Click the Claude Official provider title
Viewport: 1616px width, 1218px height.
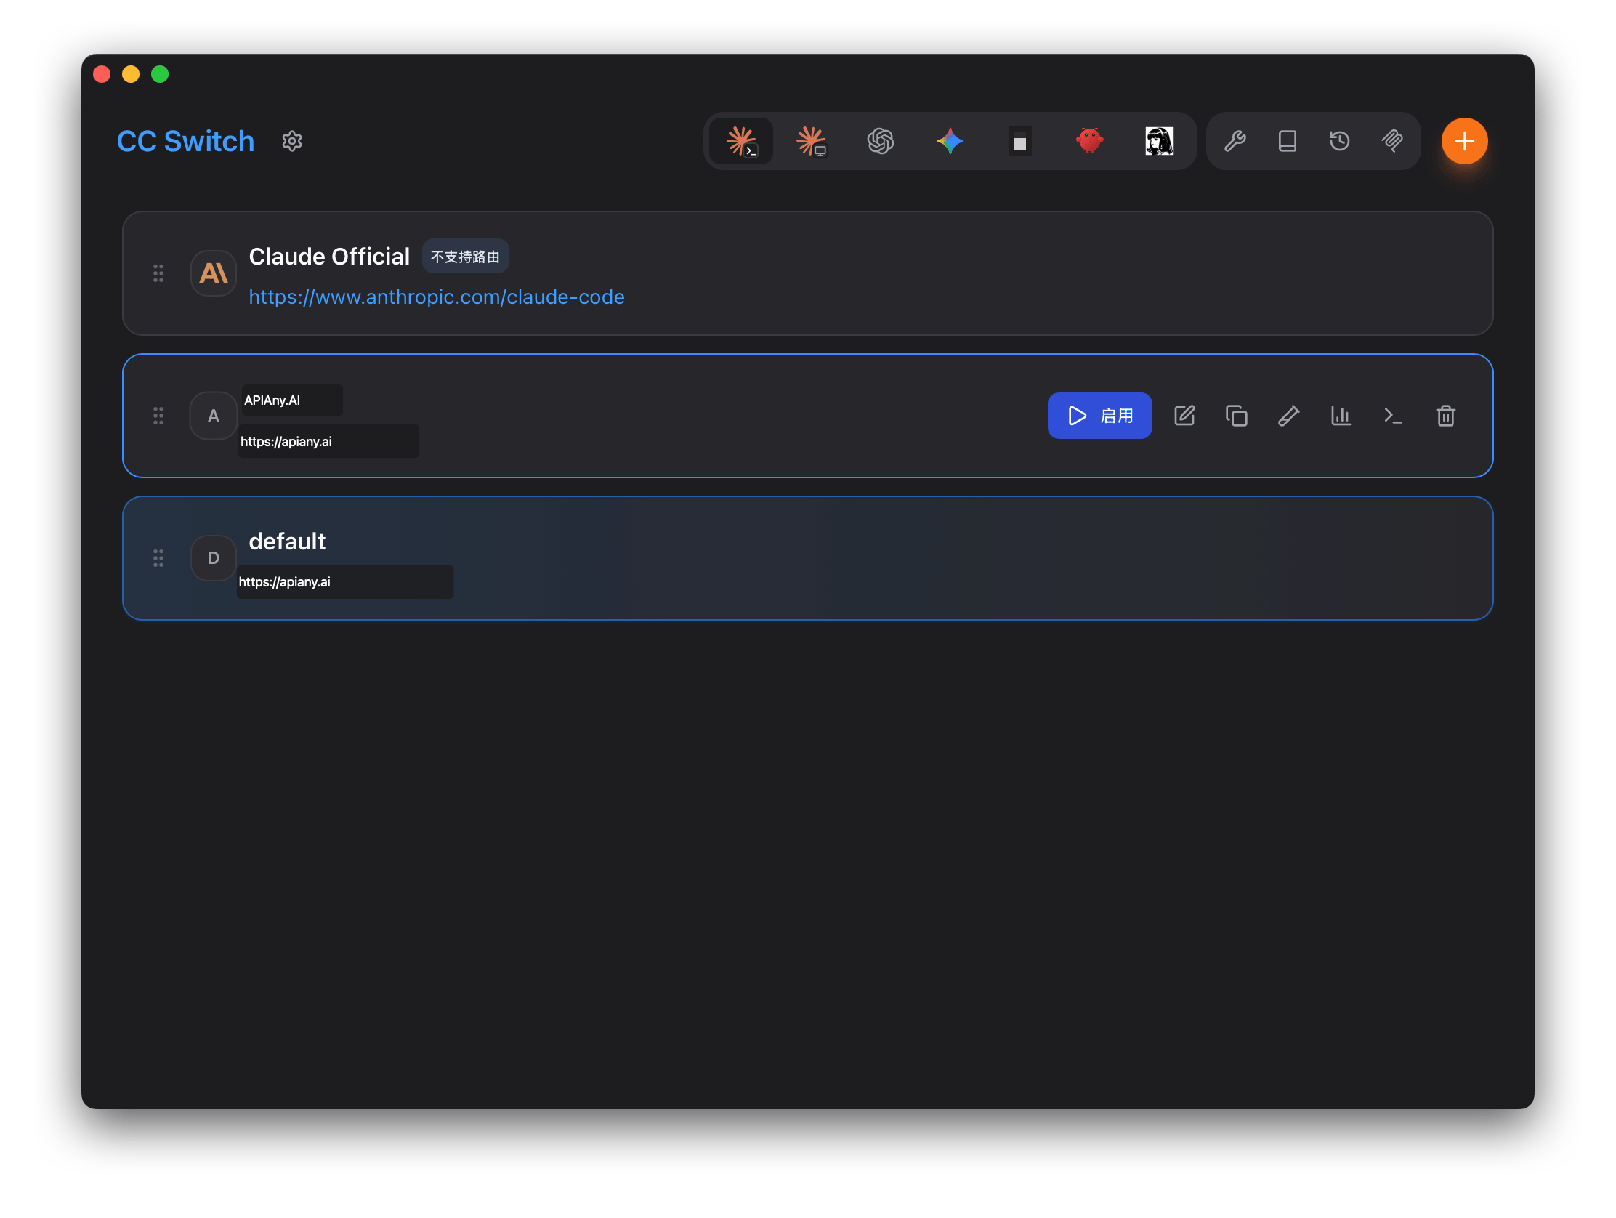point(328,257)
